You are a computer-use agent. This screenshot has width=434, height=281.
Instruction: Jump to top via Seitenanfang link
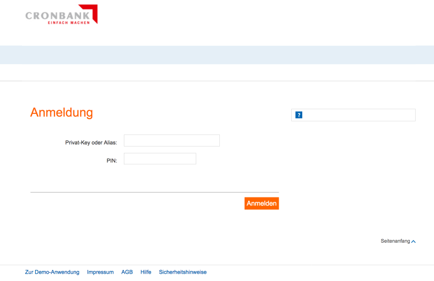coord(395,241)
